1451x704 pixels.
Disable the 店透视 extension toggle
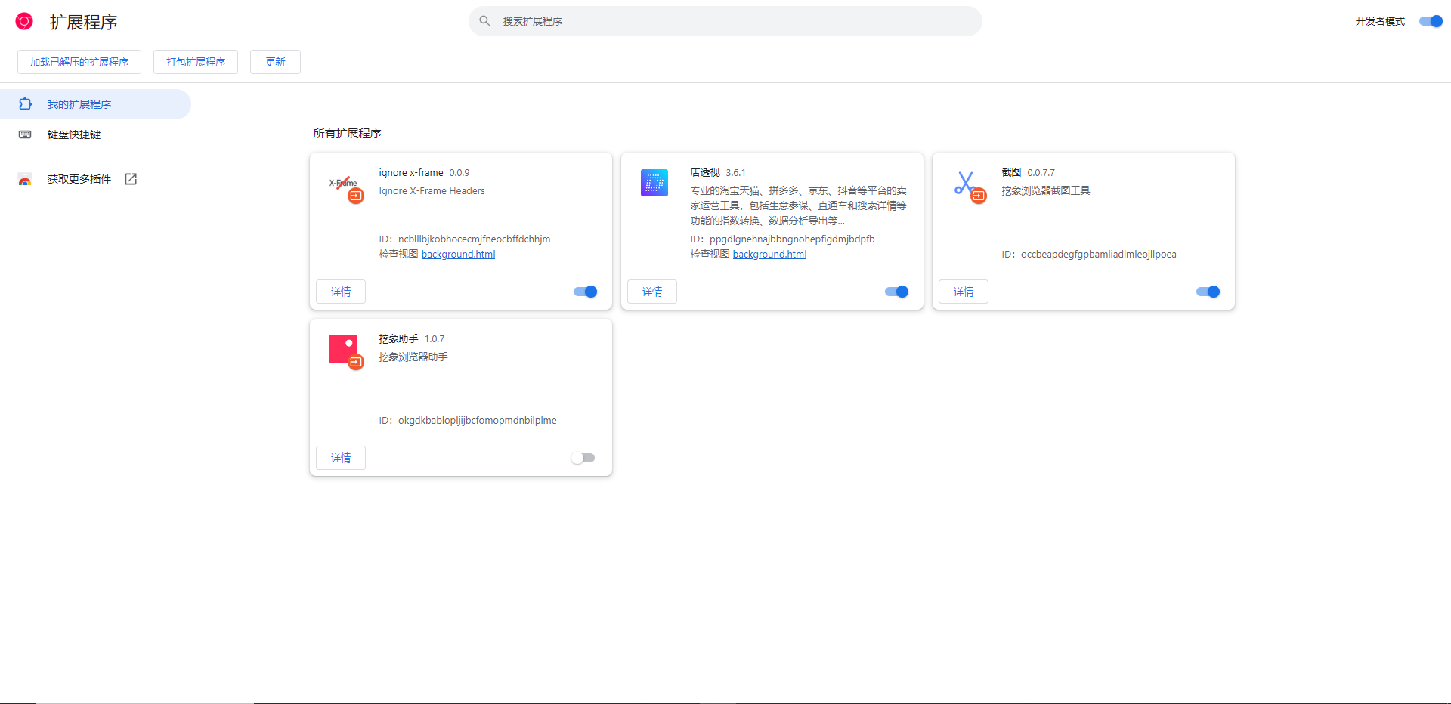coord(896,292)
